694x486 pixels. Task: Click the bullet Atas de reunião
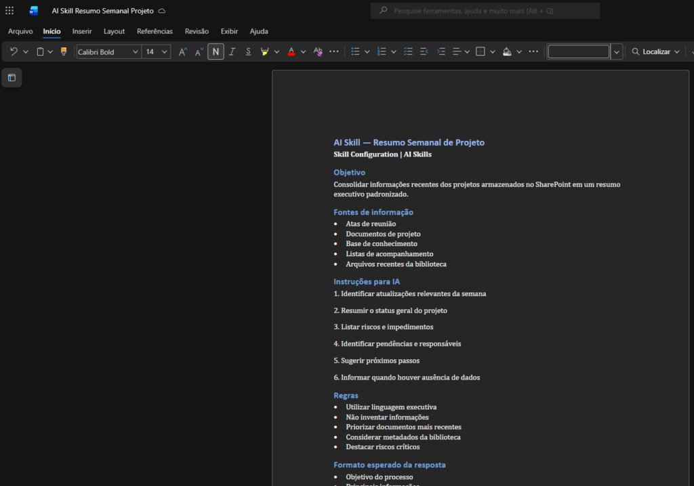(371, 224)
